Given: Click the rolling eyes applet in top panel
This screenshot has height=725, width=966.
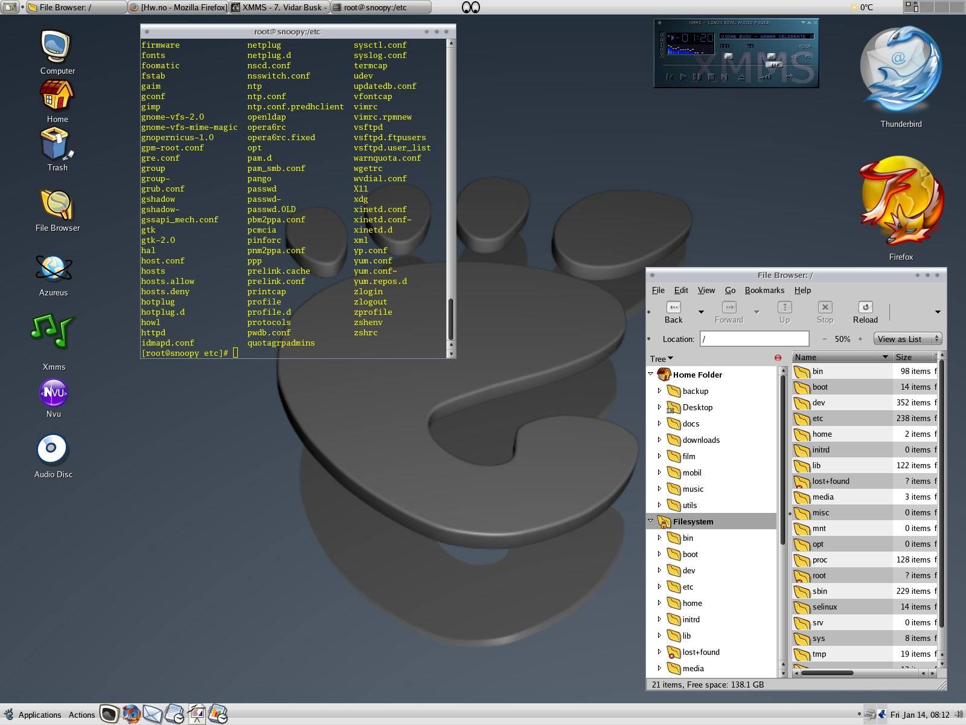Looking at the screenshot, I should click(x=471, y=7).
